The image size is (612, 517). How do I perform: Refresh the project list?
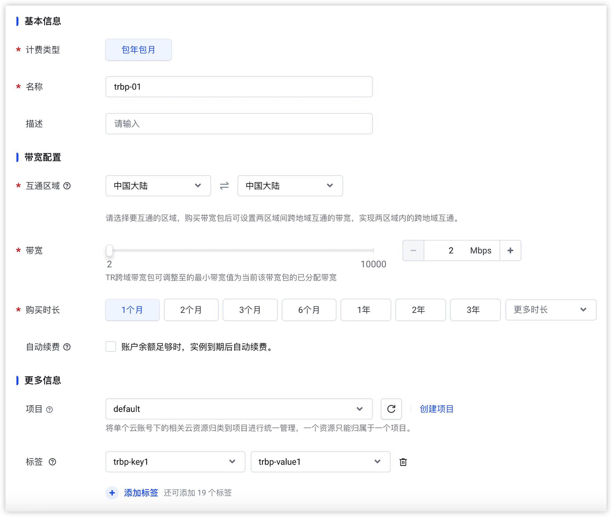391,409
